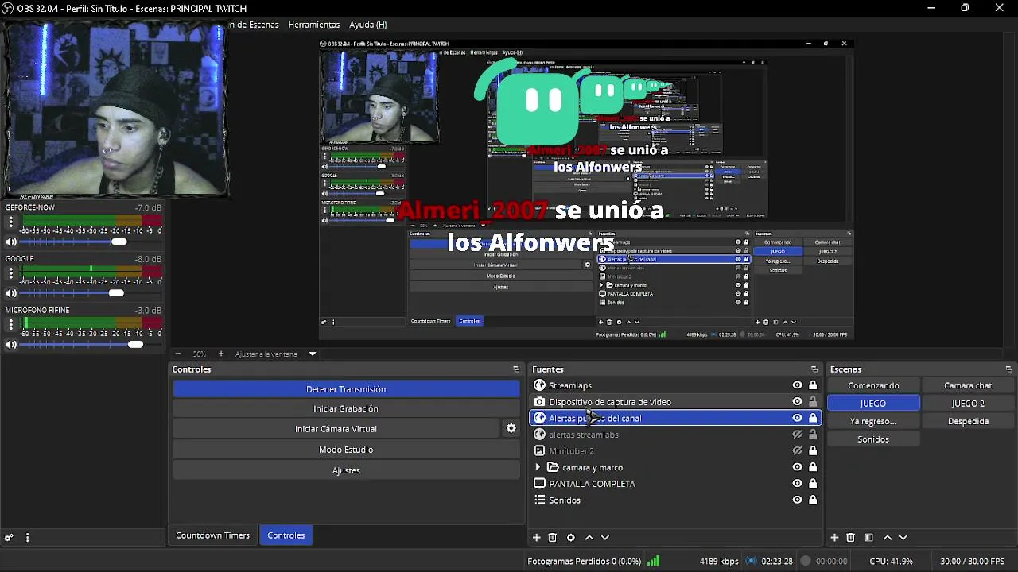Hide PANTALLA COMPLETA source

pyautogui.click(x=797, y=484)
